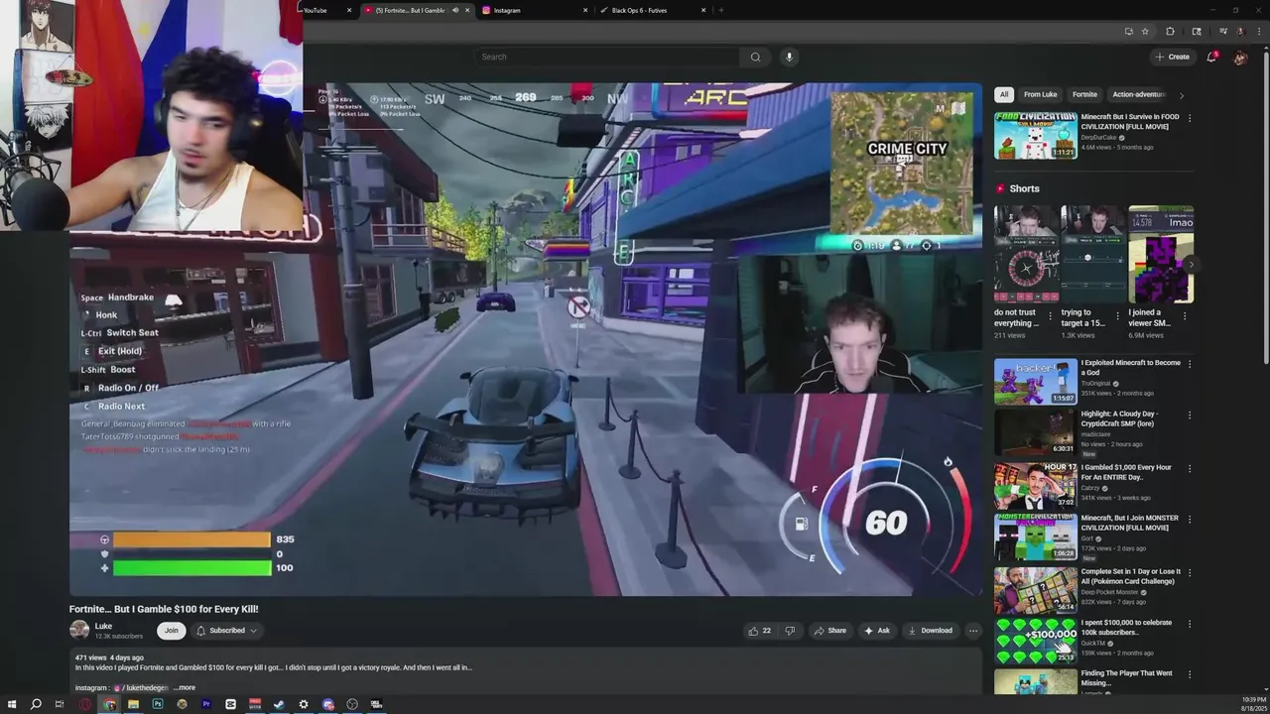Open Windows Start menu
Image resolution: width=1270 pixels, height=714 pixels.
pyautogui.click(x=12, y=704)
